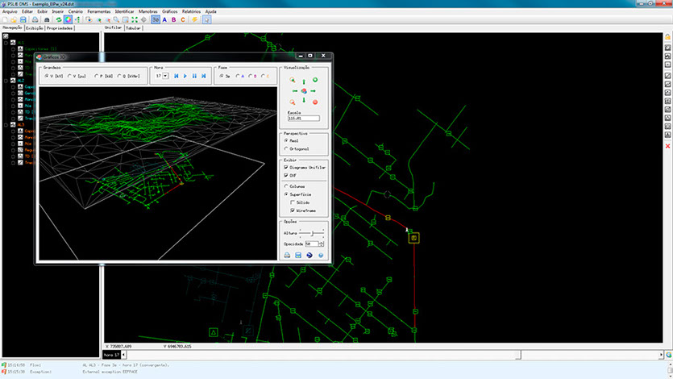Viewport: 673px width, 379px height.
Task: Select the V [pu] radio button
Action: [70, 76]
